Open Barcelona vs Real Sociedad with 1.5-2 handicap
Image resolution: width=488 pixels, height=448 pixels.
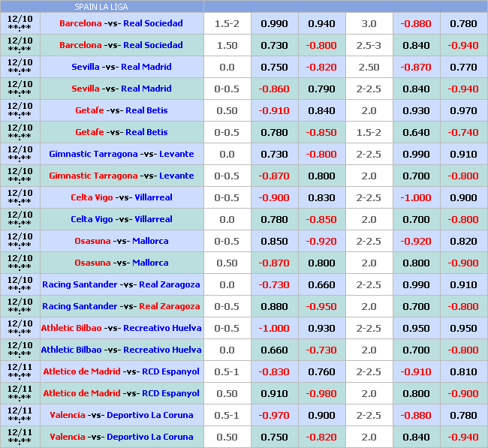point(121,23)
